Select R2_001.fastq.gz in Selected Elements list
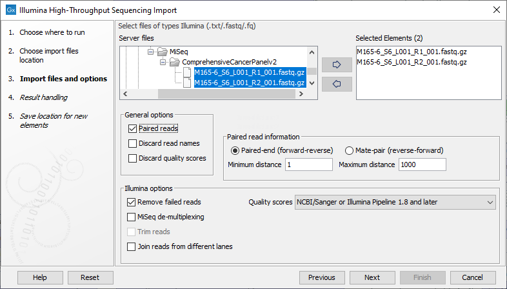 click(412, 62)
